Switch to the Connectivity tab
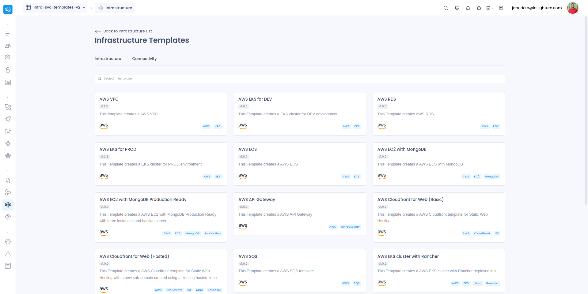The height and width of the screenshot is (294, 588). (144, 59)
